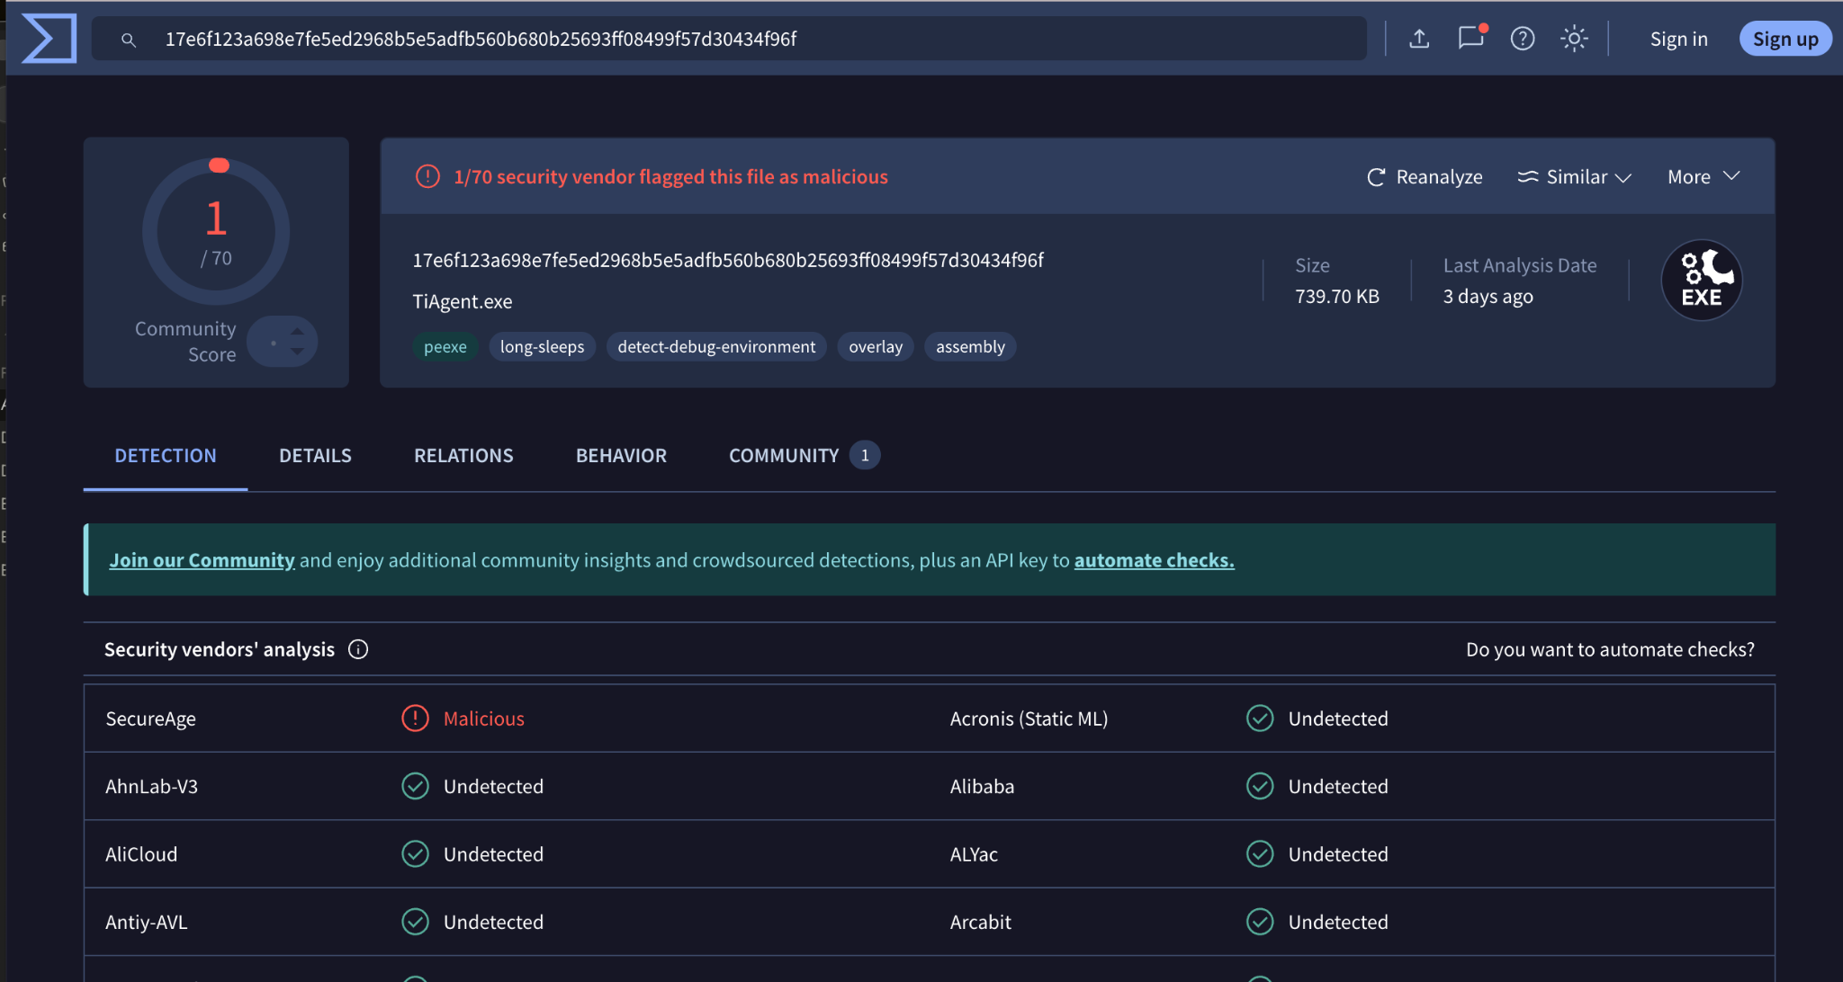The image size is (1843, 982).
Task: Click the warning icon in the flagged banner
Action: (x=427, y=176)
